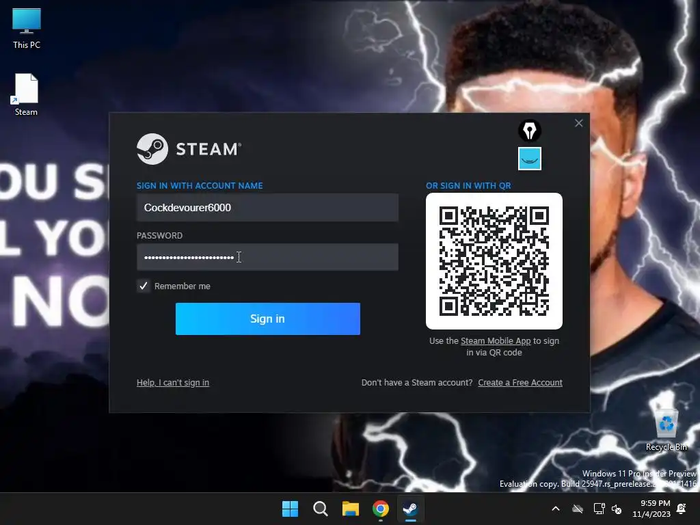Open taskbar Search
The width and height of the screenshot is (700, 525).
point(320,509)
